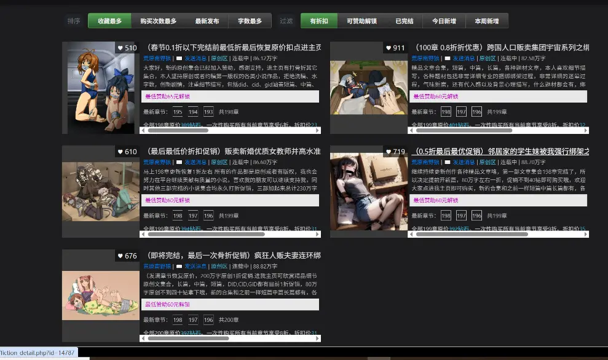The image size is (608, 360).
Task: Open chapter 195 in the 510-favorites card
Action: click(x=177, y=112)
